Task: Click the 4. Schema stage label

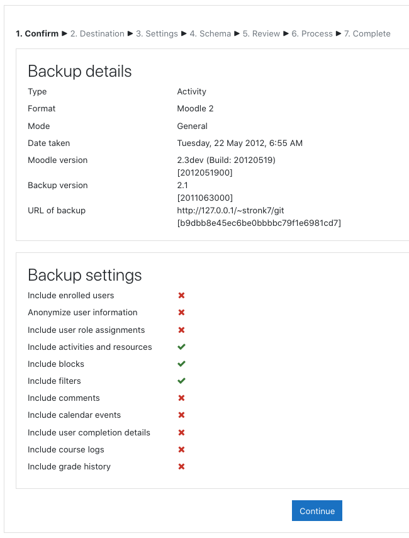Action: coord(210,33)
